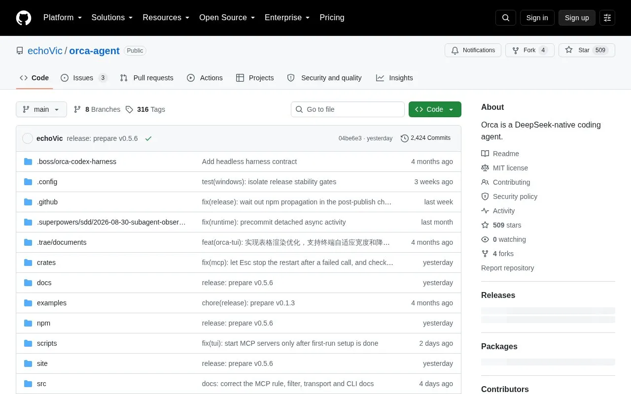The height and width of the screenshot is (394, 631).
Task: Click the Go to file search field
Action: (348, 109)
